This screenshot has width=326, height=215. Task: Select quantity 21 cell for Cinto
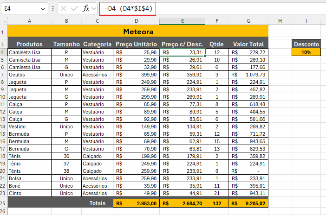pyautogui.click(x=217, y=193)
